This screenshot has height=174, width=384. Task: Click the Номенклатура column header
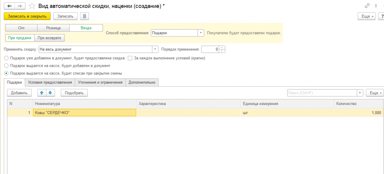(x=84, y=103)
